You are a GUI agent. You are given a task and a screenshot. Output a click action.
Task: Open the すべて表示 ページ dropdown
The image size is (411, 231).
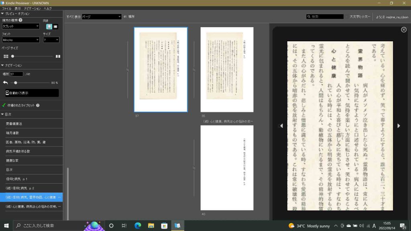click(102, 16)
